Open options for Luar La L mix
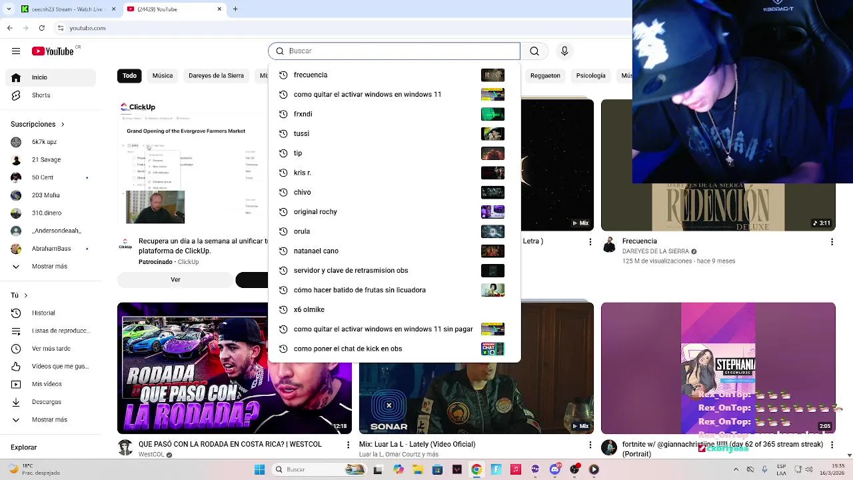Viewport: 853px width, 480px height. tap(590, 445)
